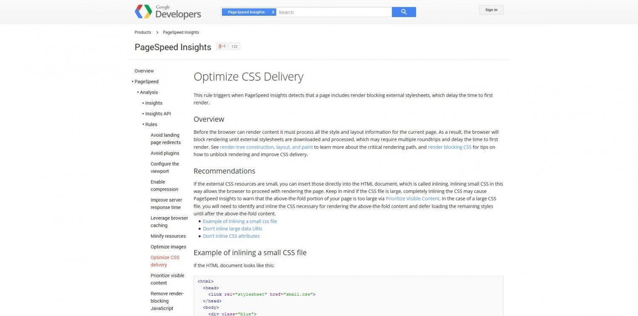Follow the Prioritize Visible Content link
This screenshot has height=316, width=638.
413,199
